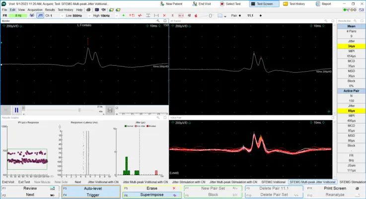Toggle the green 8 Hz firing rate indicator
Screen dimensions: 366x199
(x=18, y=15)
